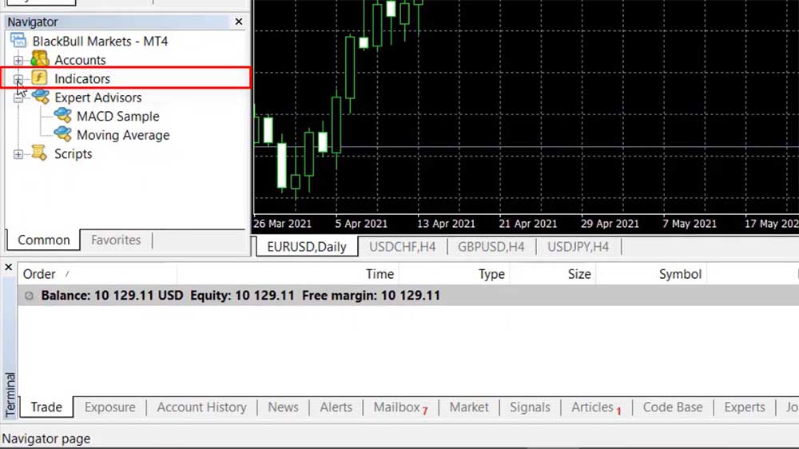
Task: Close the Navigator panel
Action: pos(238,22)
